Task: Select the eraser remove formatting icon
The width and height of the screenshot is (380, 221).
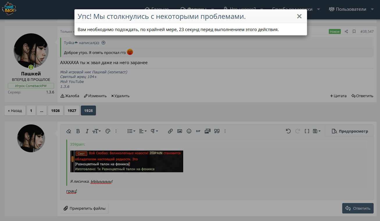Action: (x=69, y=131)
